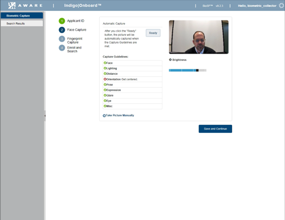The height and width of the screenshot is (220, 285).
Task: Select step 2 Face Capture circle
Action: 62,30
